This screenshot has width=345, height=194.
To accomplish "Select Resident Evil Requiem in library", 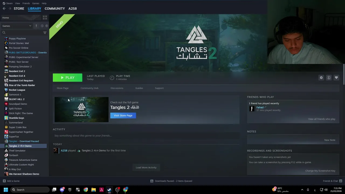I will (x=21, y=81).
